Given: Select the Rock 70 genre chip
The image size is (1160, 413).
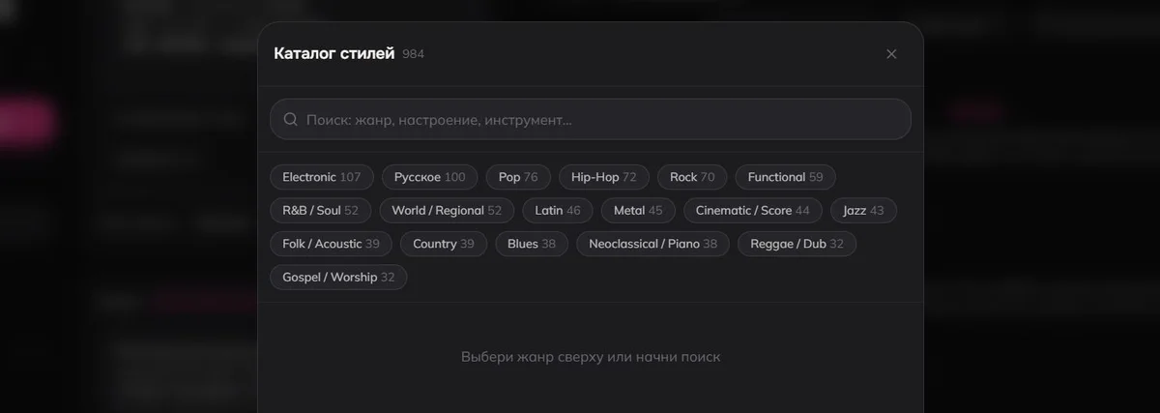Looking at the screenshot, I should coord(692,177).
